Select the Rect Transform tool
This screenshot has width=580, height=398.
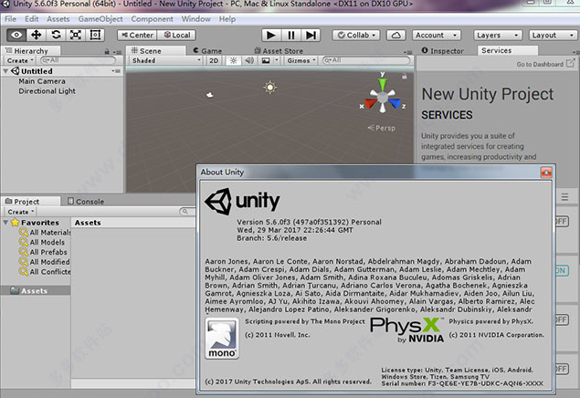[x=95, y=35]
